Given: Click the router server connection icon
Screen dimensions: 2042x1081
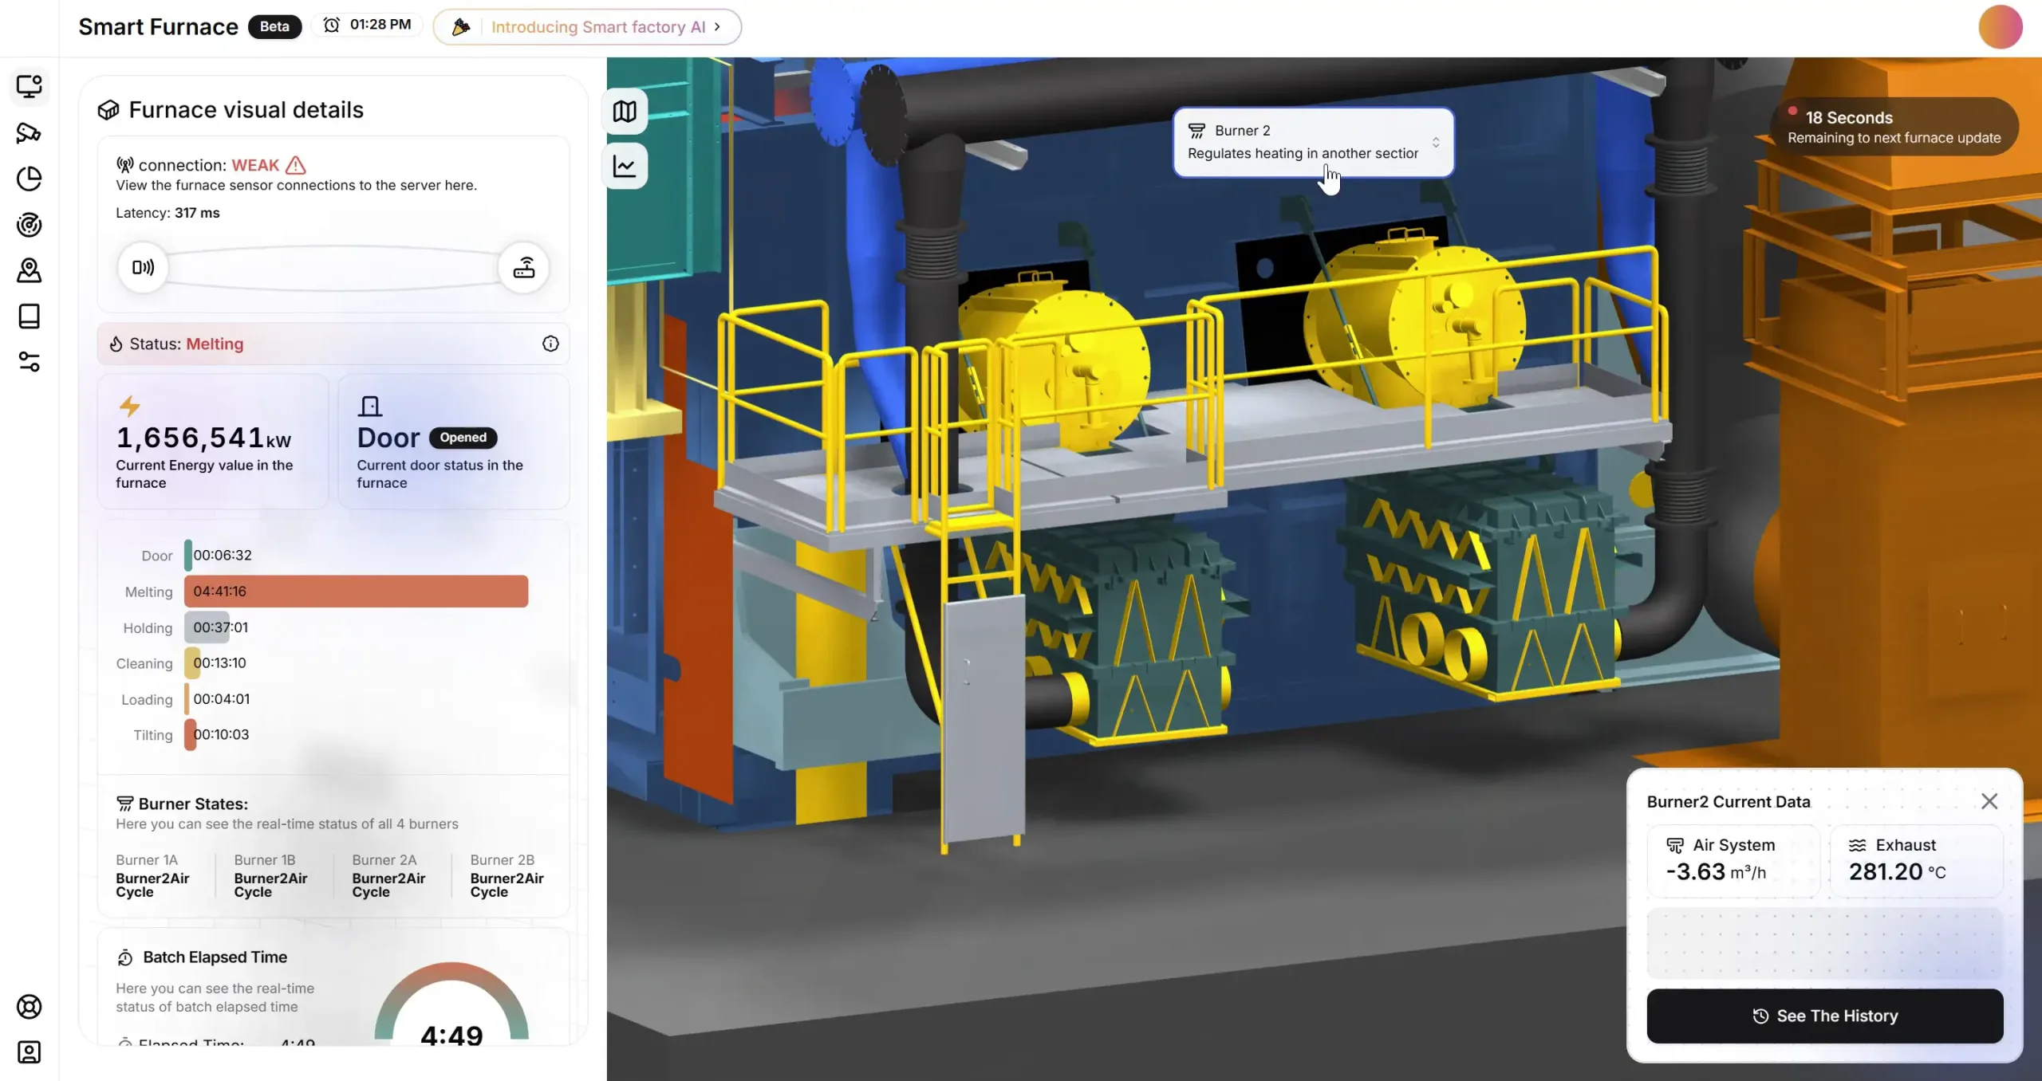Looking at the screenshot, I should point(524,268).
